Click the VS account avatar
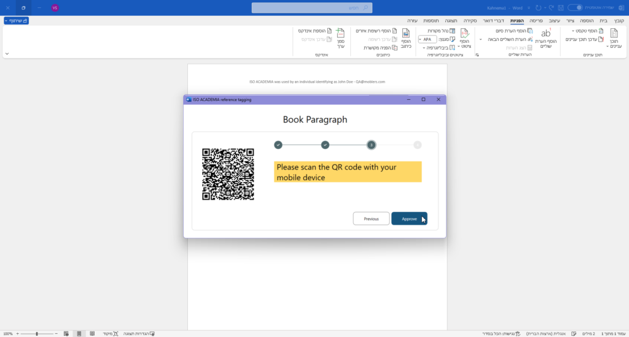Viewport: 629px width, 337px height. pyautogui.click(x=55, y=7)
